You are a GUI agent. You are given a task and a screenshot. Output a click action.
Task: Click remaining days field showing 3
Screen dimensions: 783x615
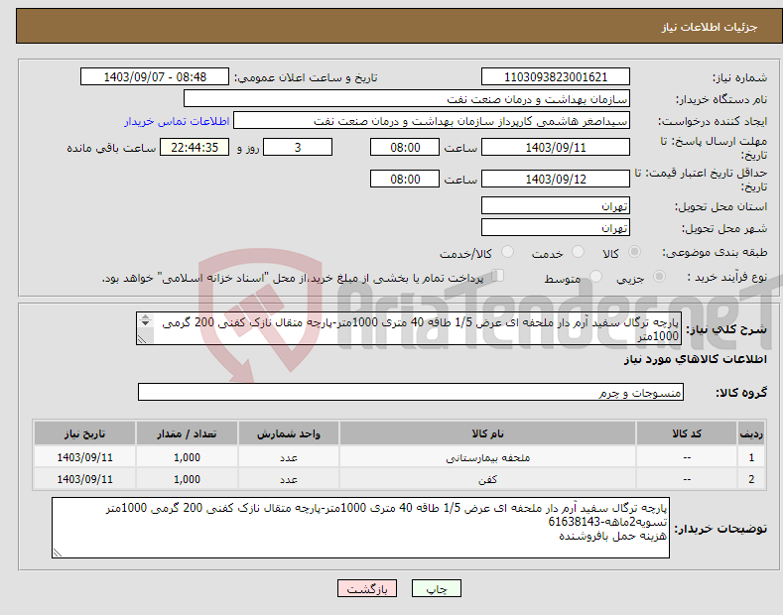tap(298, 147)
